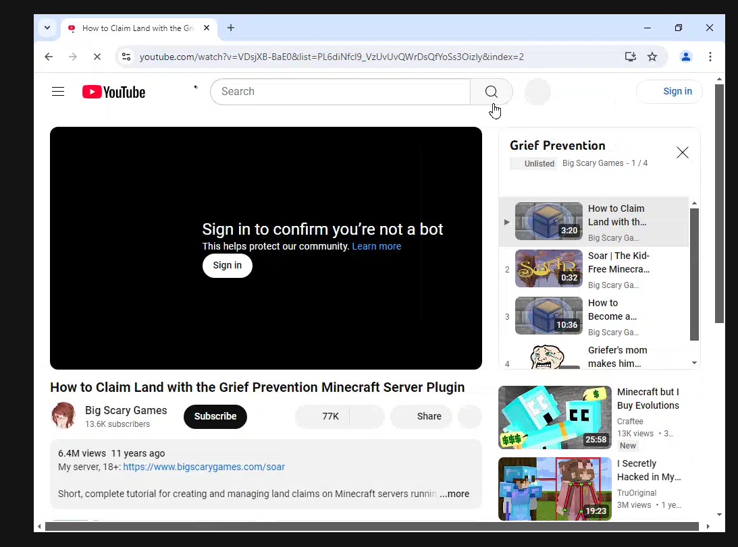Open the Big Scary Games channel name
Image resolution: width=738 pixels, height=547 pixels.
(126, 410)
